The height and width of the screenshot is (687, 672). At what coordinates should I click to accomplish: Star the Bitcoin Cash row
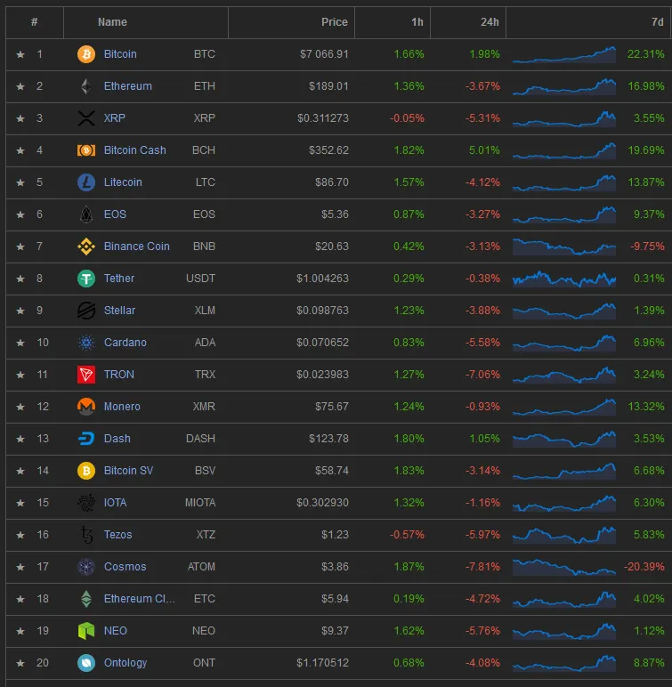click(x=20, y=150)
